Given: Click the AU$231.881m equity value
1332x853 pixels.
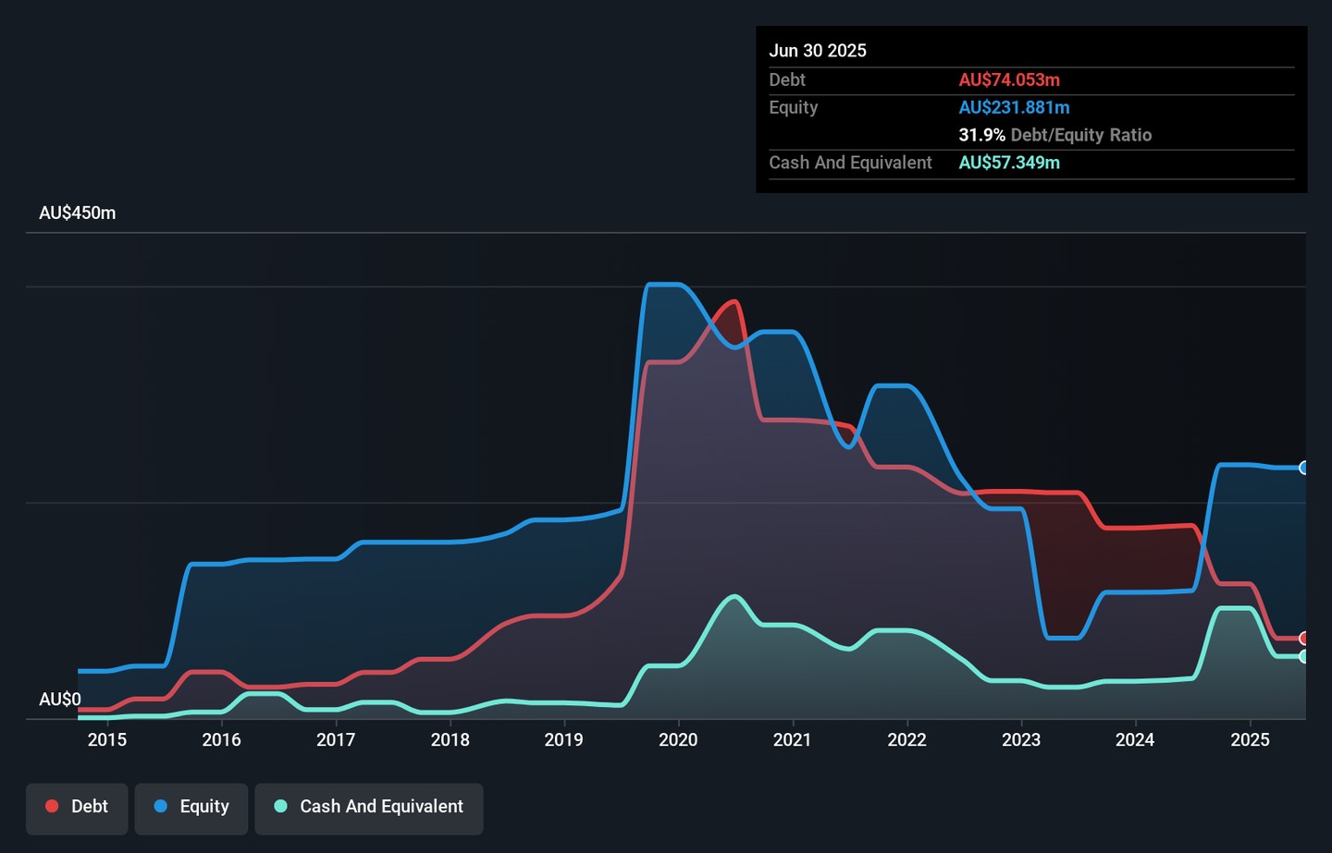Looking at the screenshot, I should point(1014,108).
